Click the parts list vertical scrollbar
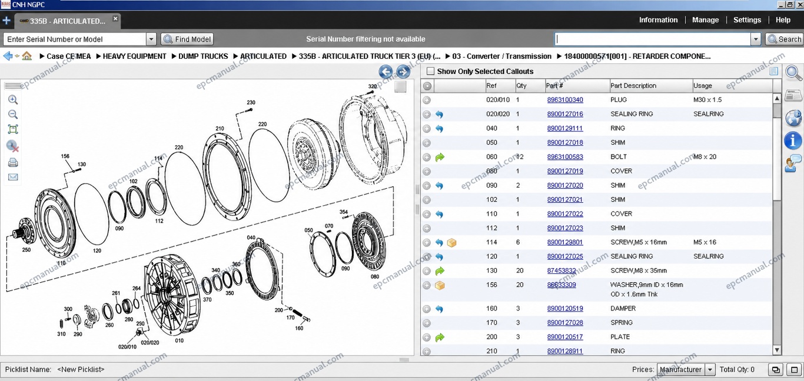Screen dimensions: 804x381 (777, 223)
